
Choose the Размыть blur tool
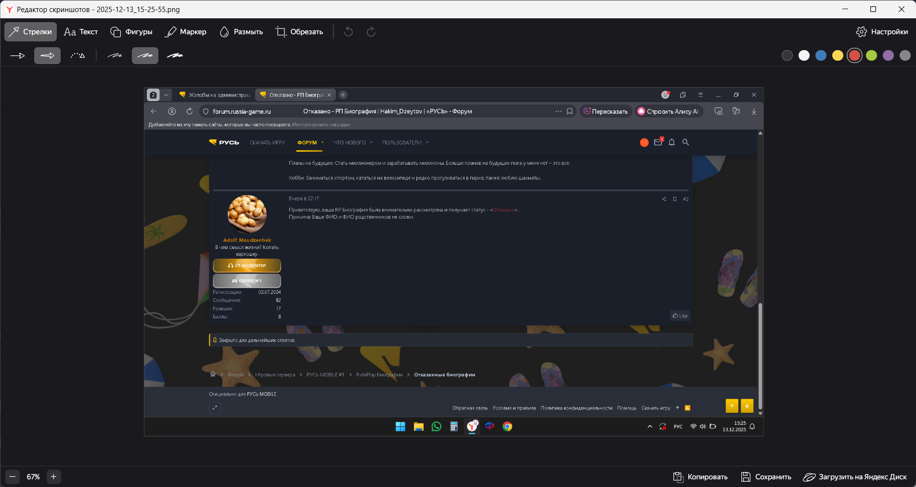point(241,32)
